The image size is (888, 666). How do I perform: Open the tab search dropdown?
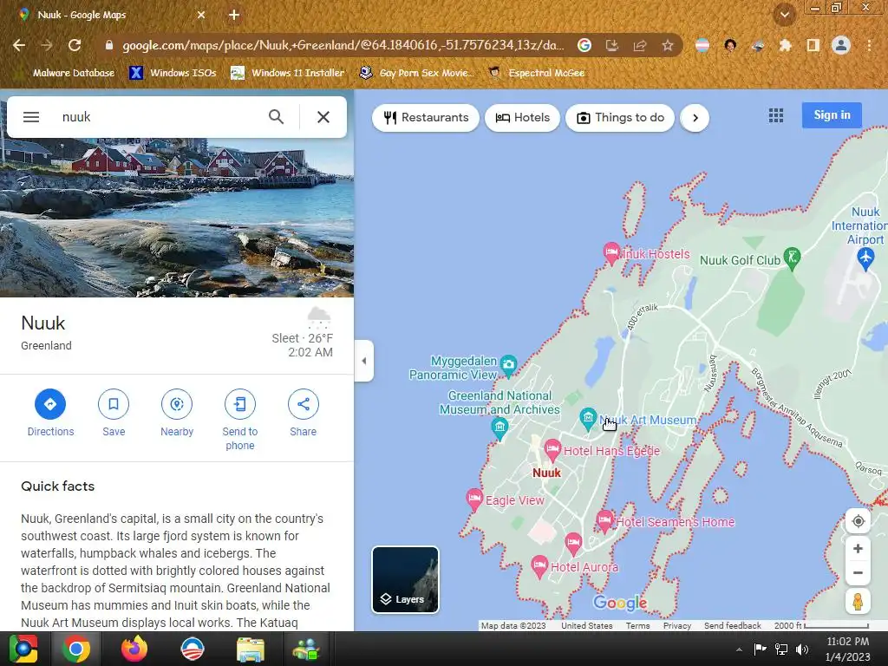coord(785,15)
